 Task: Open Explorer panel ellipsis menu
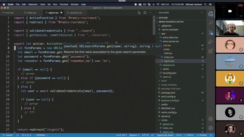[202, 13]
